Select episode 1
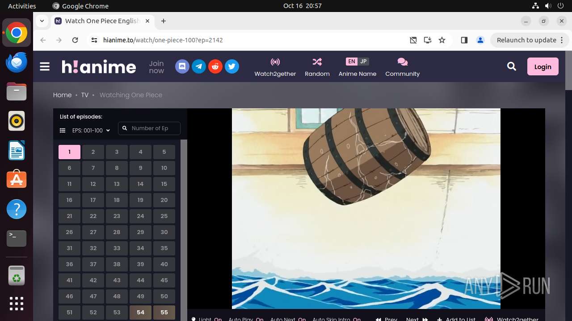Viewport: 572px width, 321px height. click(69, 152)
